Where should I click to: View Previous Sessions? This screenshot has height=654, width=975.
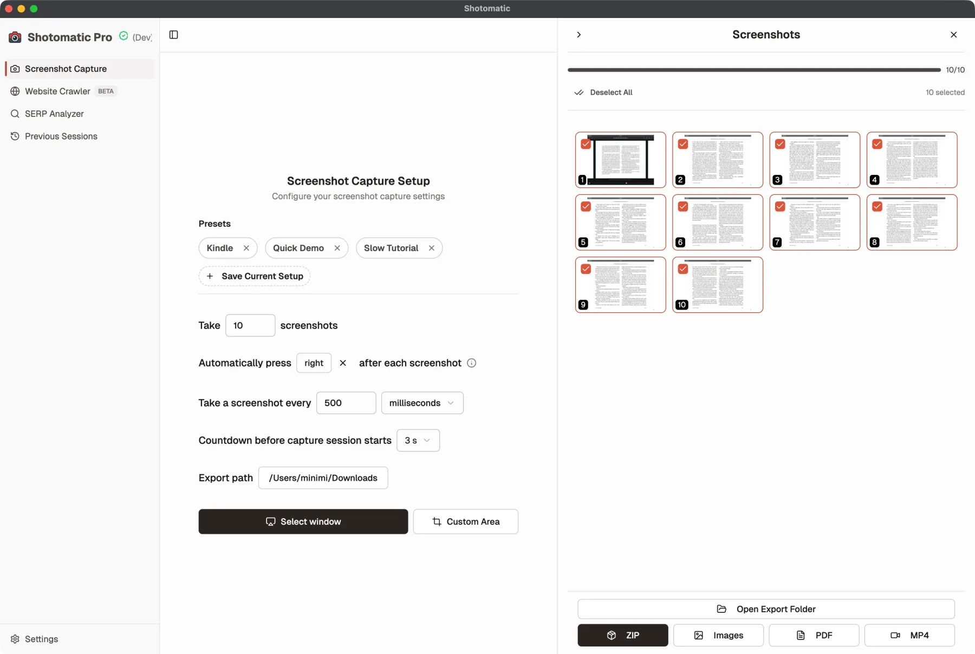(x=60, y=136)
